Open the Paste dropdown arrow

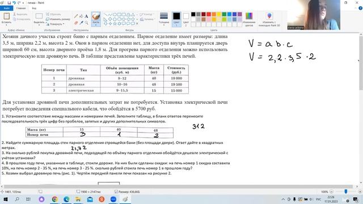6,25
